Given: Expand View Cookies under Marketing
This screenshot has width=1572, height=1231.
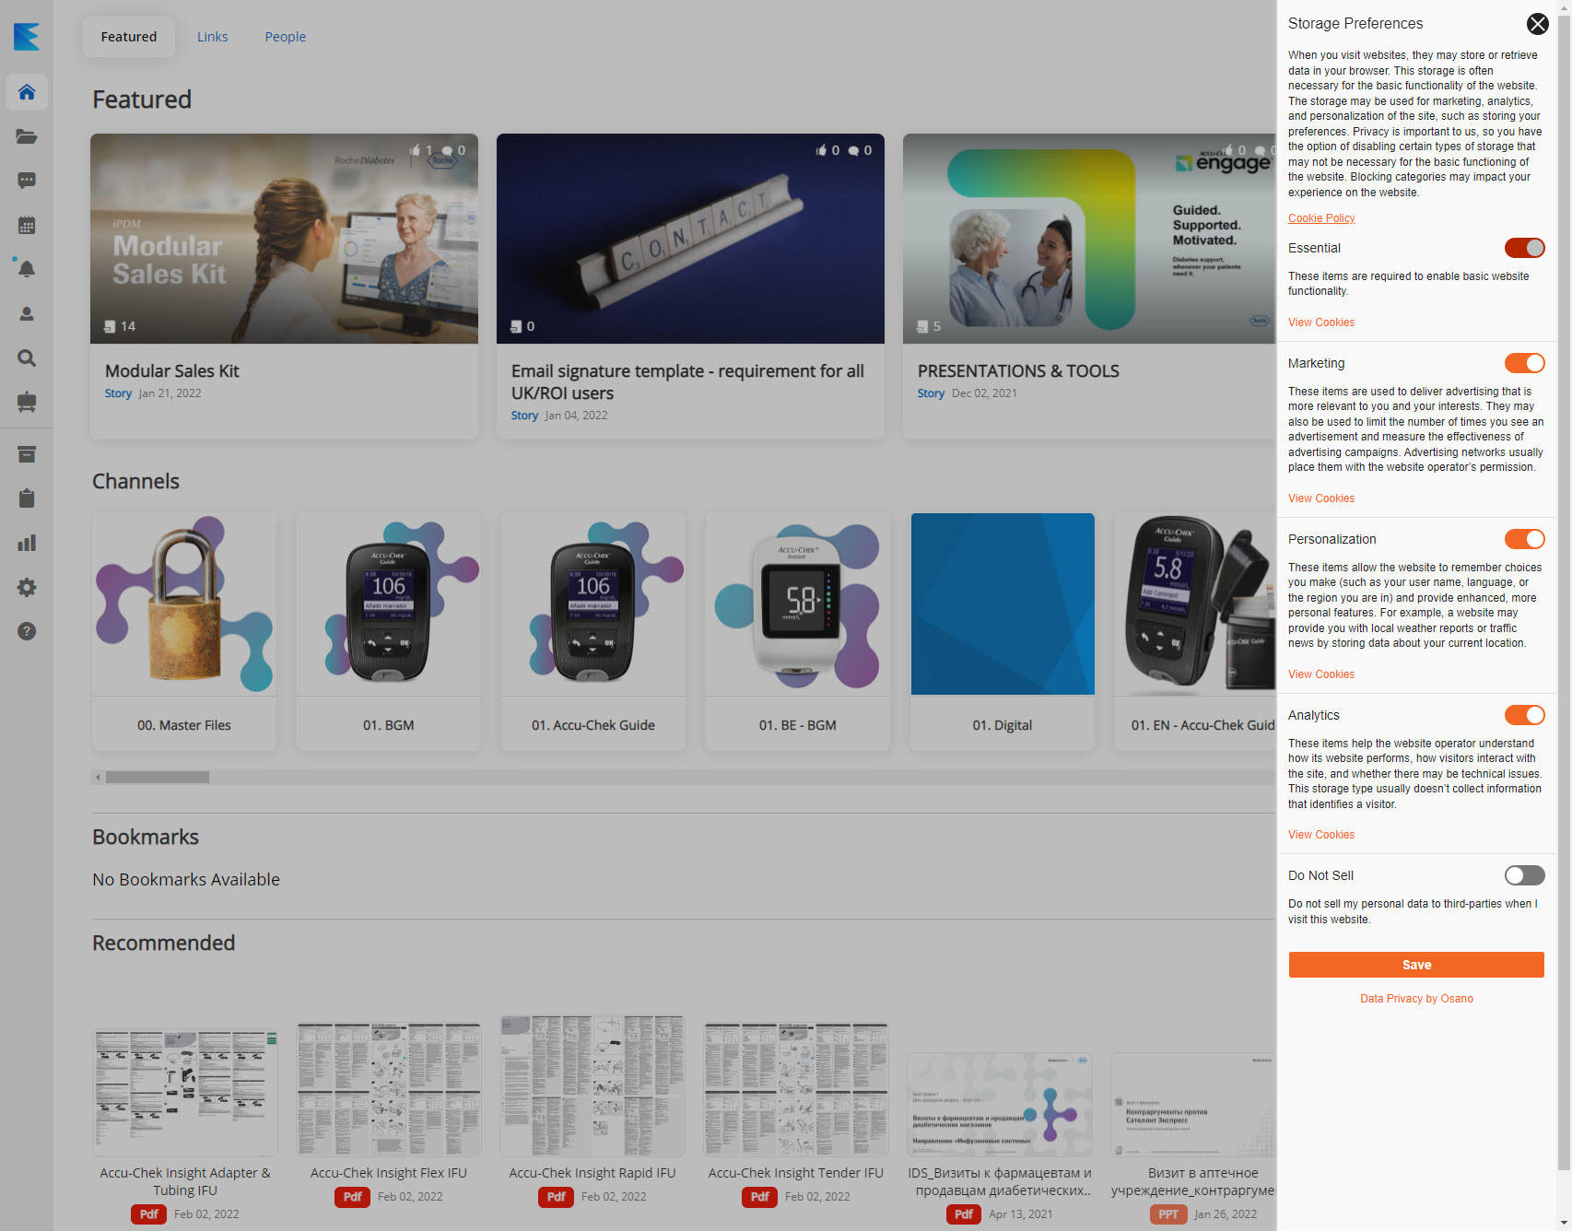Looking at the screenshot, I should click(1321, 498).
